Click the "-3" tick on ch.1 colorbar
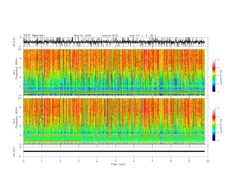This screenshot has height=181, width=234. 218,59
